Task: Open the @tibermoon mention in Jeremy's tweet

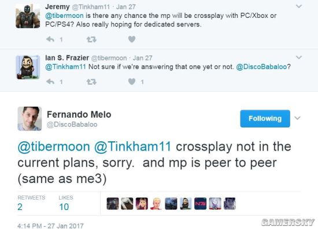Action: (64, 16)
